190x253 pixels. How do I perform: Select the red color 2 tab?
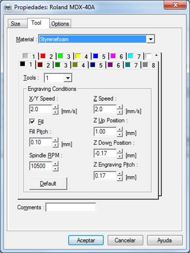coord(47,56)
